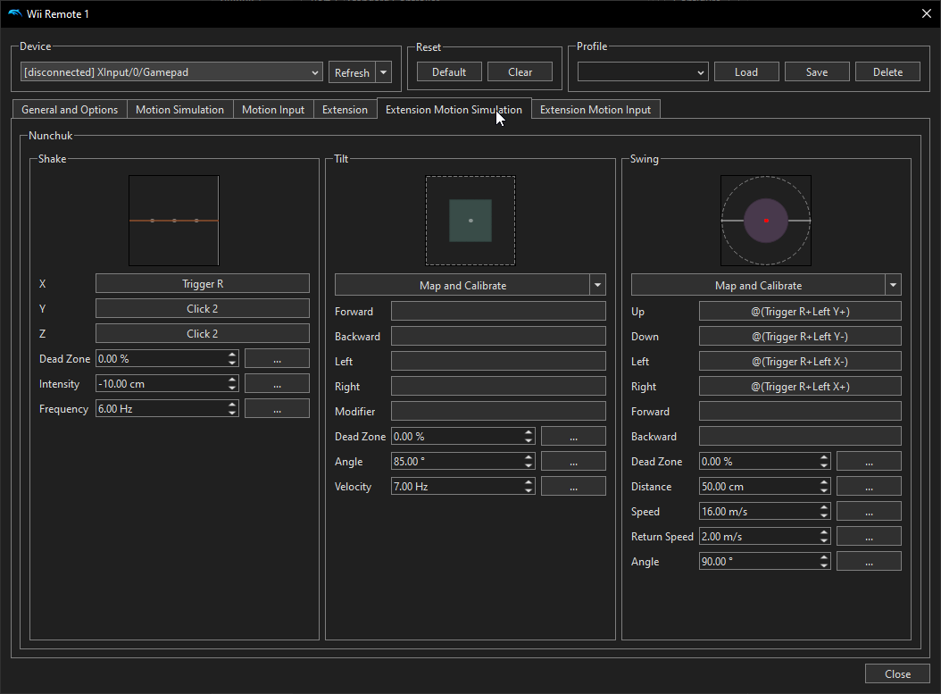Open the Profile combo box

click(643, 72)
